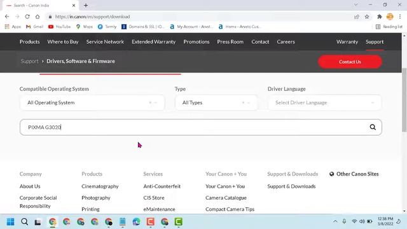Open Promotions menu item
This screenshot has height=229, width=407.
click(x=197, y=41)
